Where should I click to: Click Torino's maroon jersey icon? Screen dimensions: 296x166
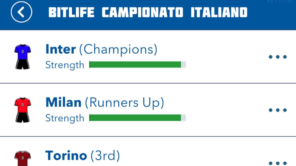point(23,158)
